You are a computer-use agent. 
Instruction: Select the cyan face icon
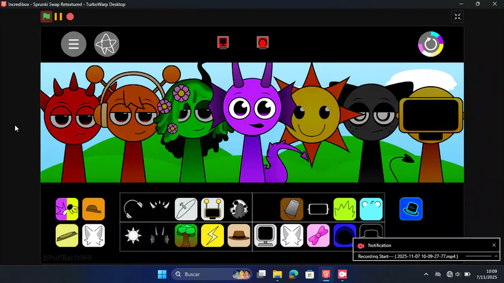coord(371,209)
